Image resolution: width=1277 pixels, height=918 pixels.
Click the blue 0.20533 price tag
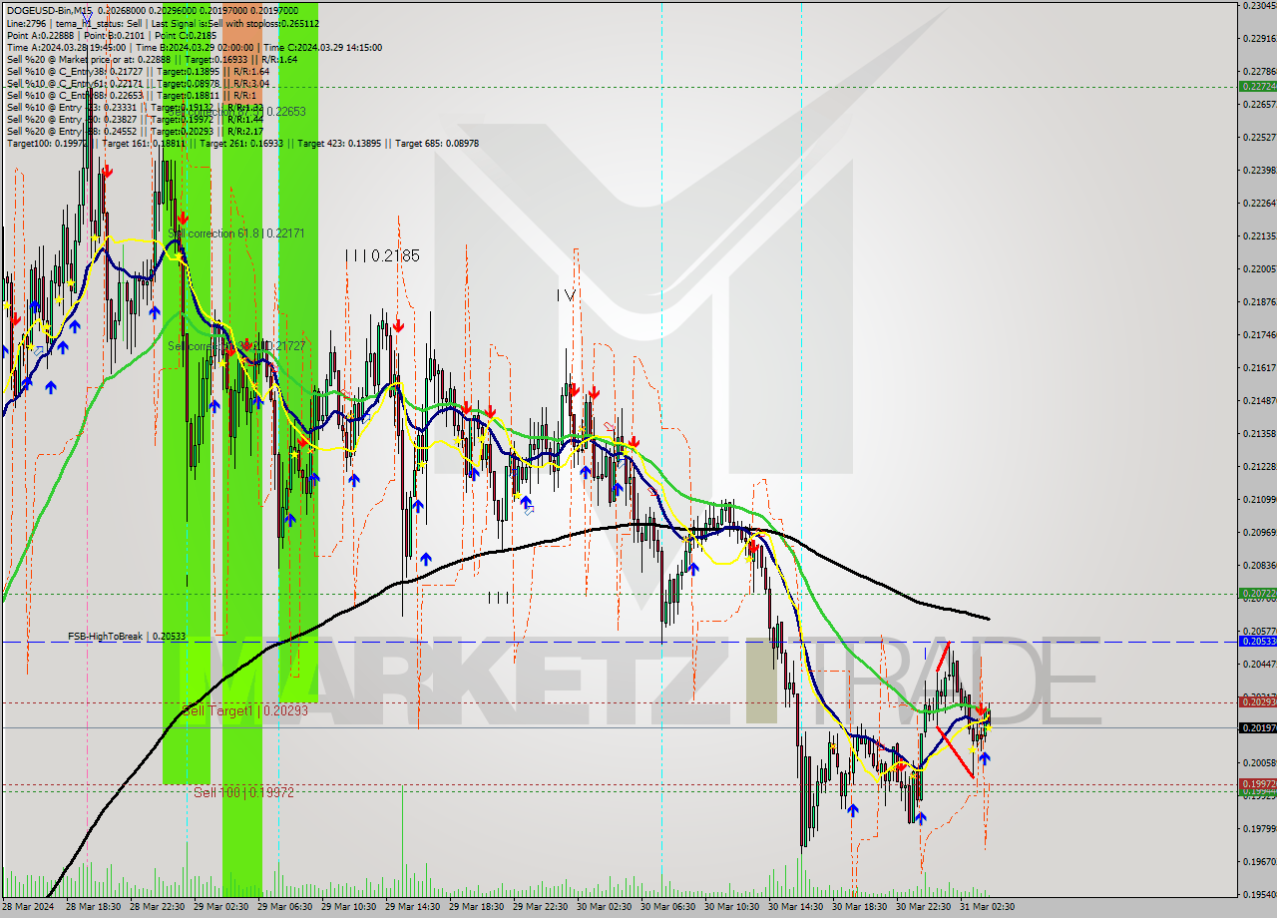(x=1257, y=642)
